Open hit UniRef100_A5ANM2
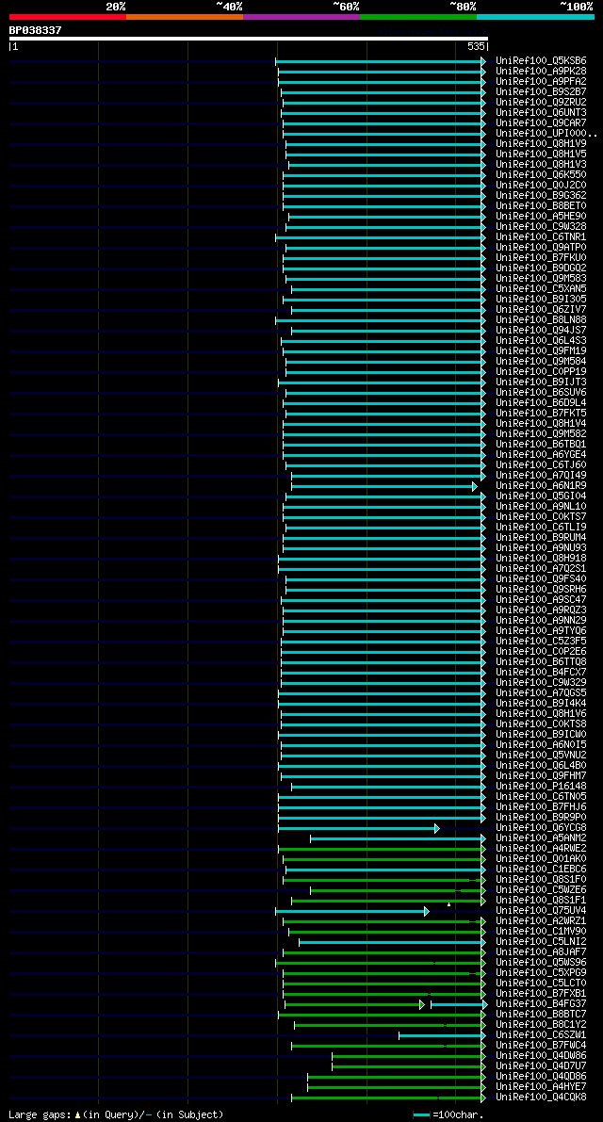Viewport: 603px width, 1122px height. pos(541,838)
